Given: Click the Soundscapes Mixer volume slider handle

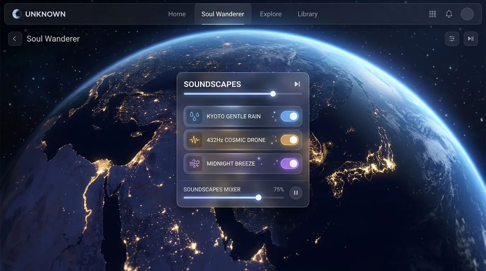Looking at the screenshot, I should click(259, 198).
